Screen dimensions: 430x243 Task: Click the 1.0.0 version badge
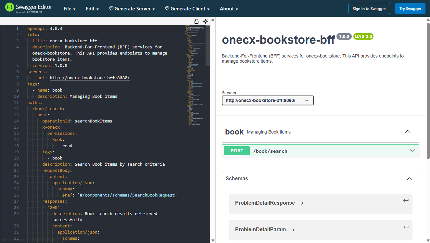click(x=344, y=36)
